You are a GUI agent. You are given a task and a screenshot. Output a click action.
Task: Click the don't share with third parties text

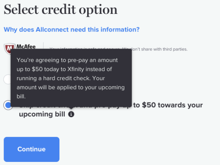click(x=159, y=49)
